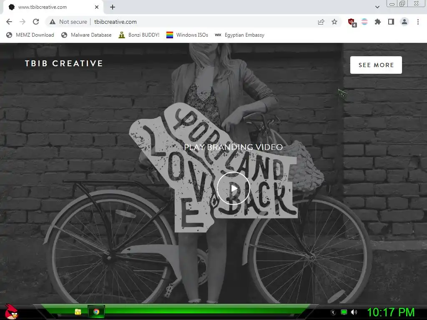Click the TBIB CREATIVE site logo
427x320 pixels.
point(64,63)
